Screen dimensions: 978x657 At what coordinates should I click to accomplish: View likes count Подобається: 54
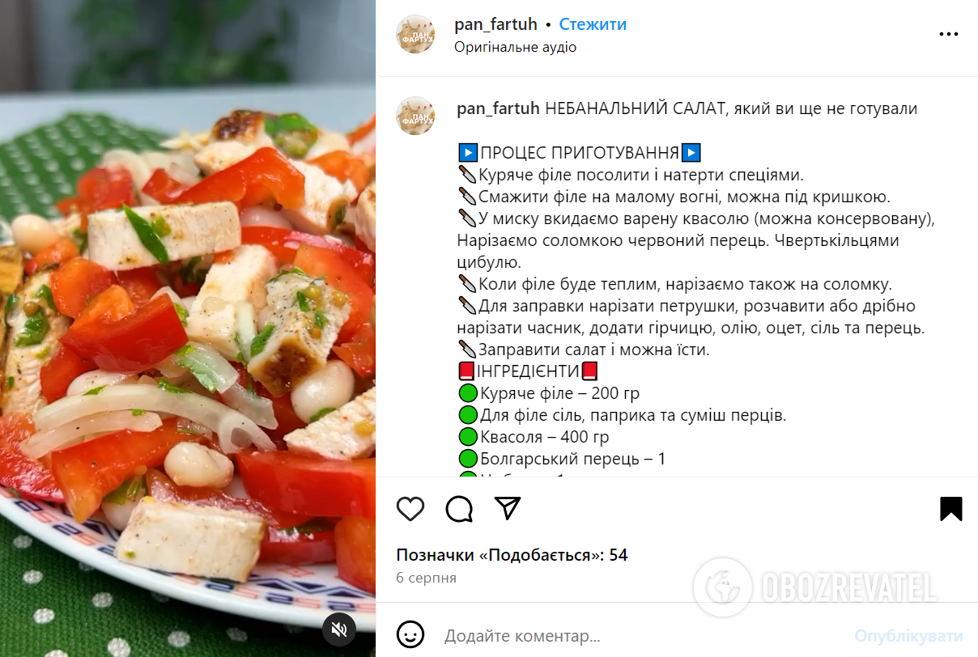pyautogui.click(x=512, y=555)
